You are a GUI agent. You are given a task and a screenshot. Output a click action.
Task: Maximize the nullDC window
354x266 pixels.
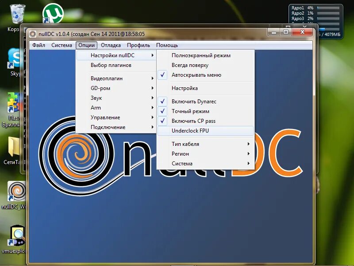point(286,32)
